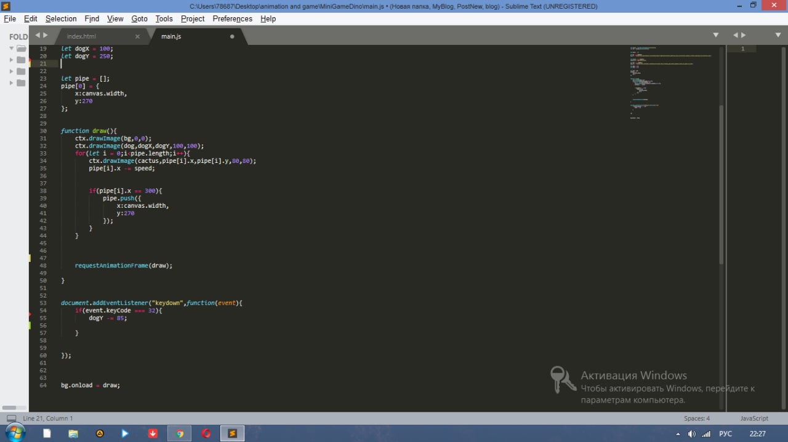Image resolution: width=788 pixels, height=442 pixels.
Task: Click 'document.addEventListener' line
Action: point(152,303)
